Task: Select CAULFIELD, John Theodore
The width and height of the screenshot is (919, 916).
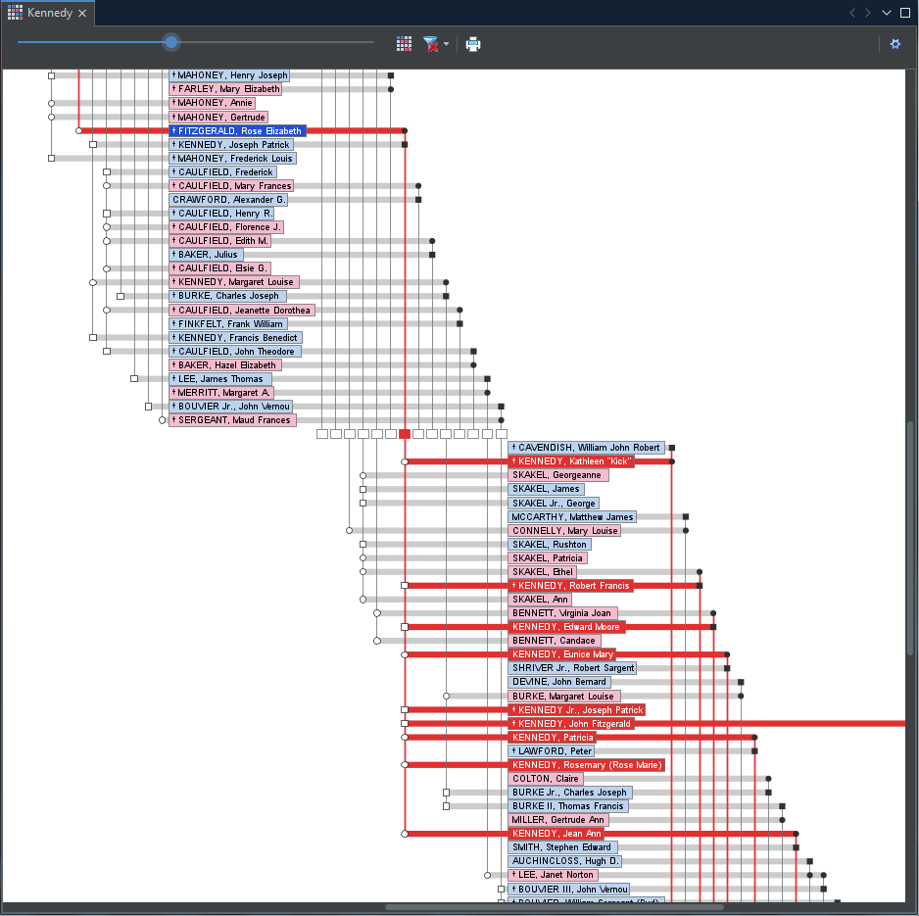Action: (235, 351)
